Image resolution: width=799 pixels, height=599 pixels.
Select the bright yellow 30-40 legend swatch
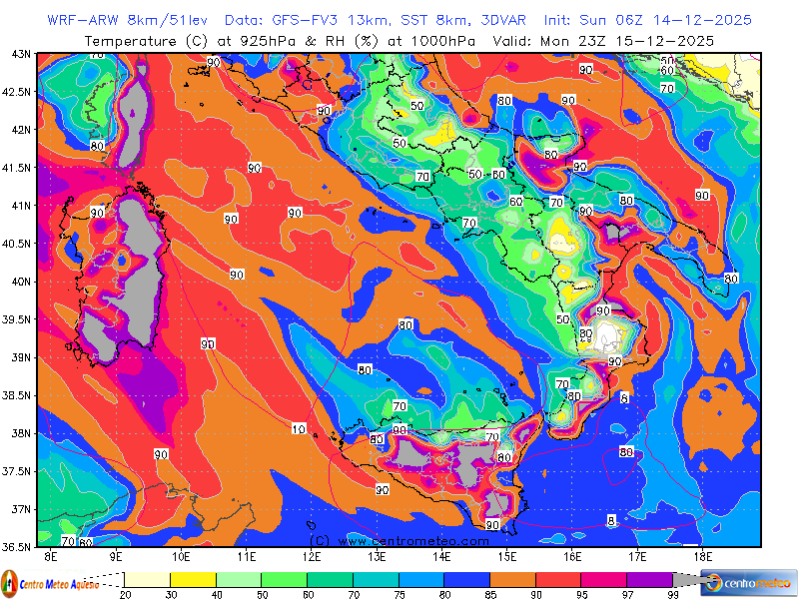[x=193, y=580]
